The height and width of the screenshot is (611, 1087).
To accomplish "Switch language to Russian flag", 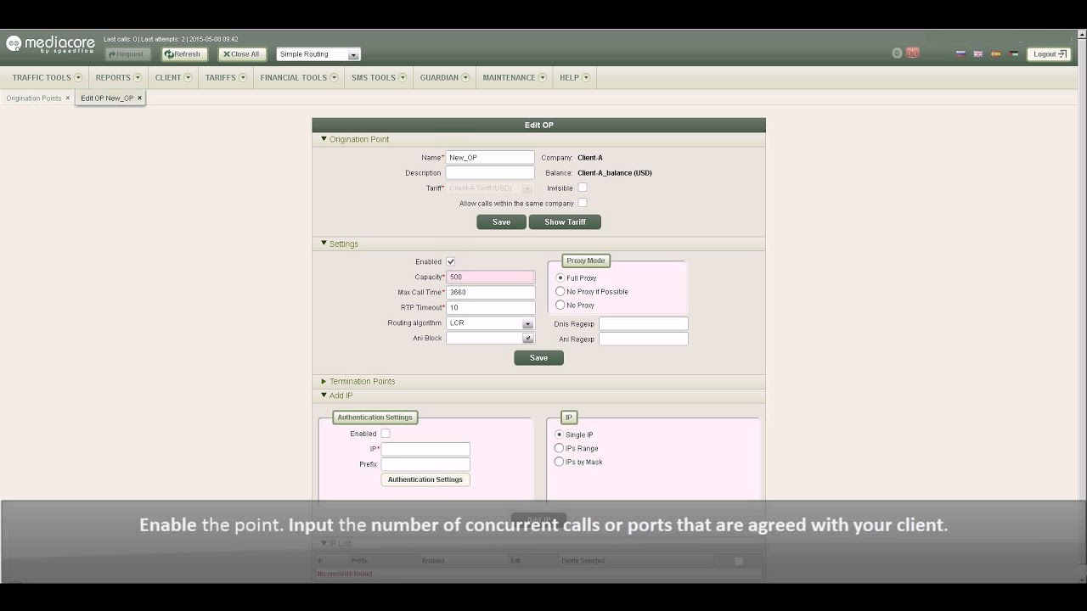I will pyautogui.click(x=960, y=54).
